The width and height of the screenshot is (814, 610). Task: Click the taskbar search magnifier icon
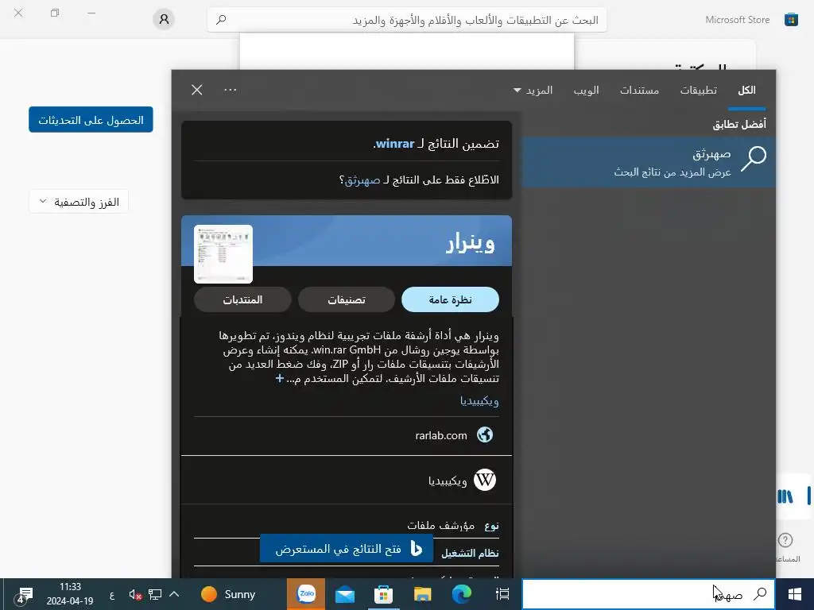point(760,594)
